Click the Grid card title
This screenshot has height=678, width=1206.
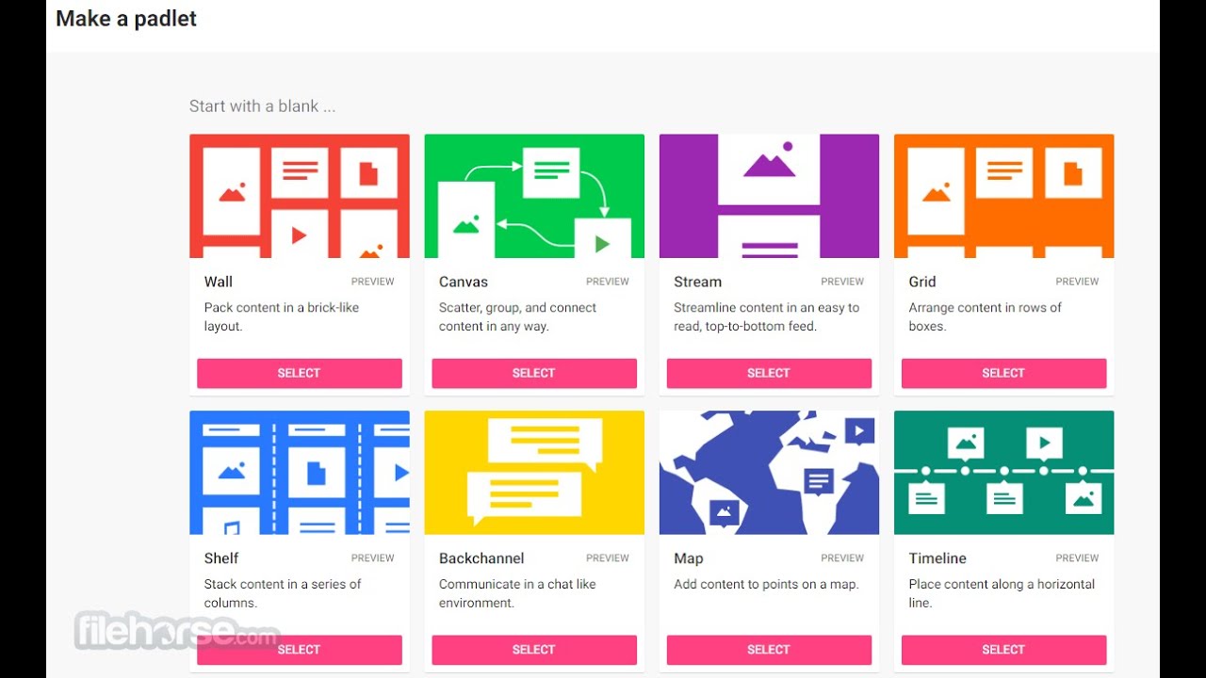tap(922, 282)
